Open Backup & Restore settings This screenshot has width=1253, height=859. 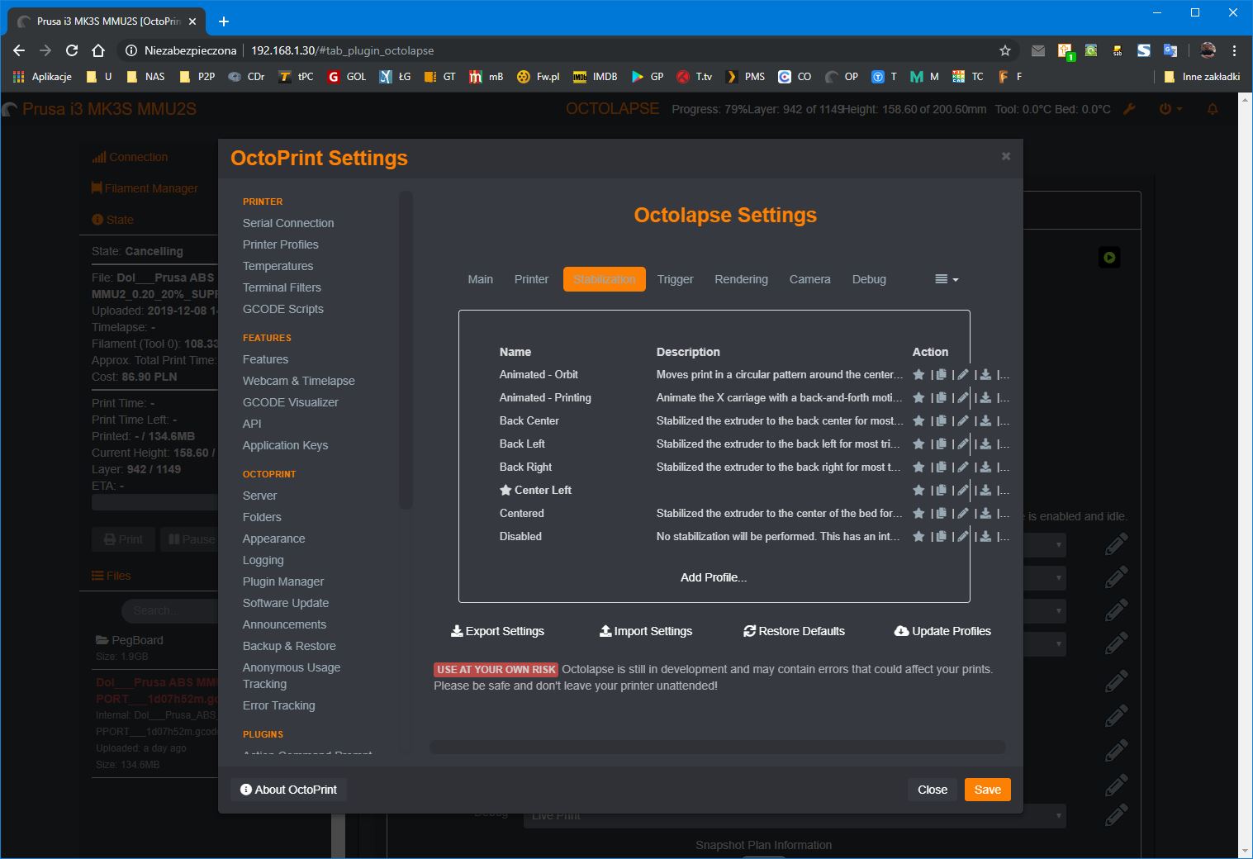(289, 646)
